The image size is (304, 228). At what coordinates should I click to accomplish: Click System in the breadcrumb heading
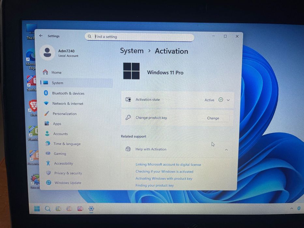pos(132,51)
